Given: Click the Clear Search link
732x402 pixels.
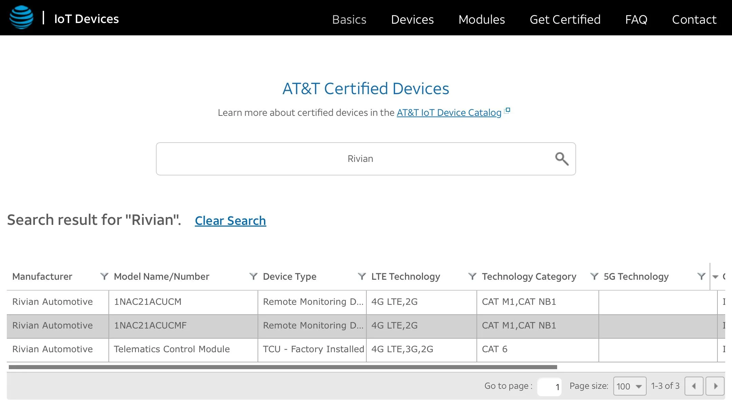Looking at the screenshot, I should pyautogui.click(x=230, y=220).
